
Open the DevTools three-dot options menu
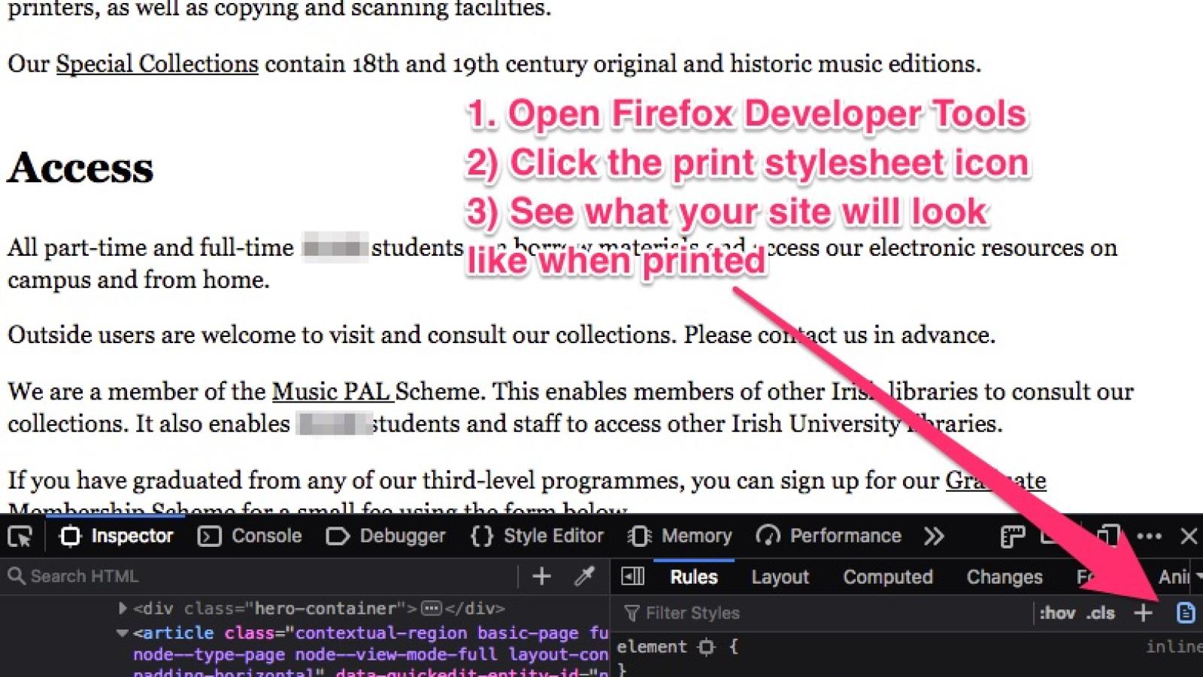point(1149,536)
